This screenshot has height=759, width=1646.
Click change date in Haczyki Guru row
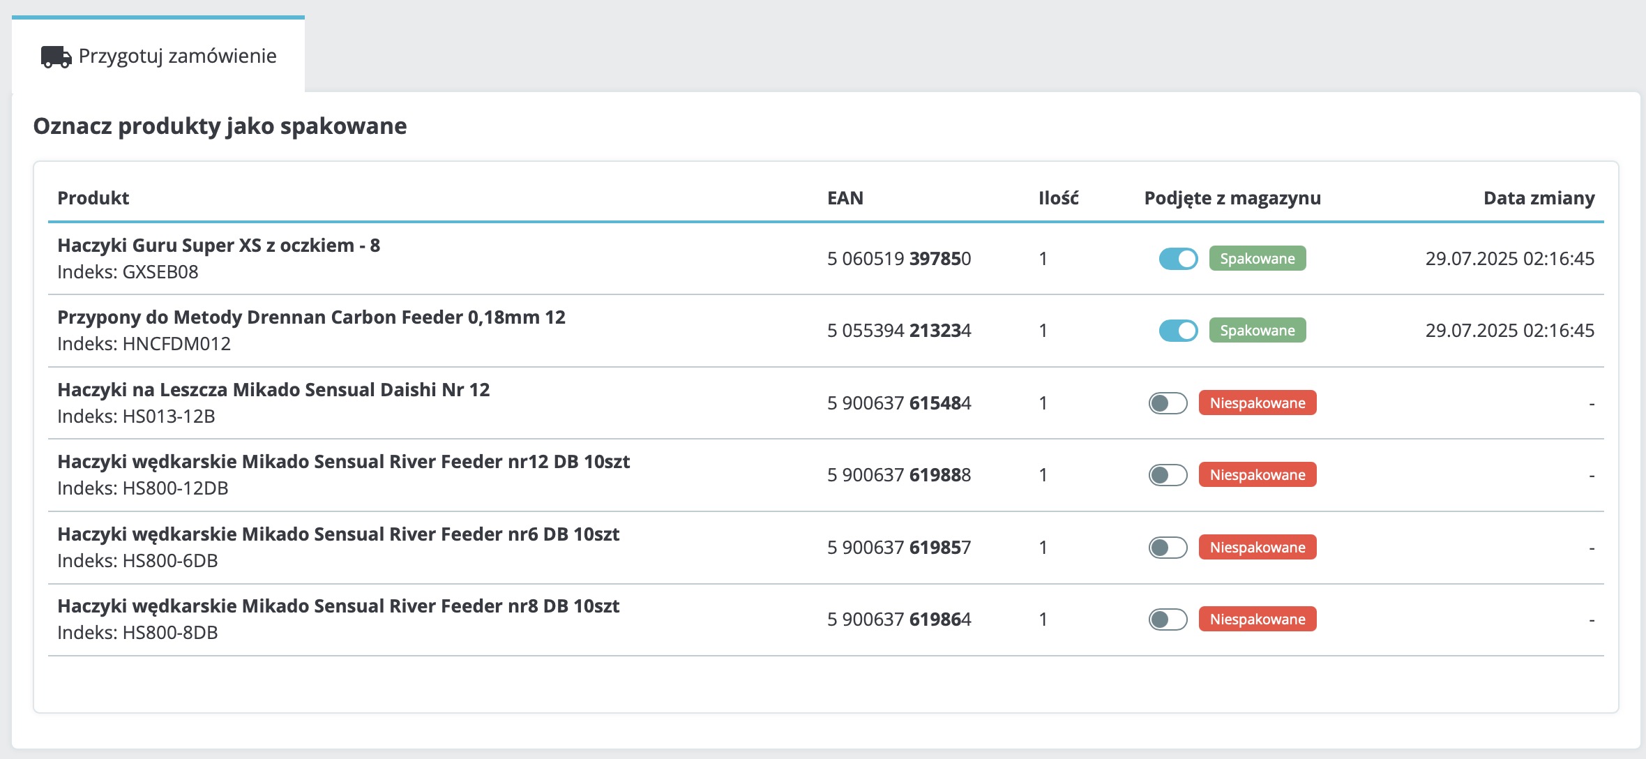1510,259
